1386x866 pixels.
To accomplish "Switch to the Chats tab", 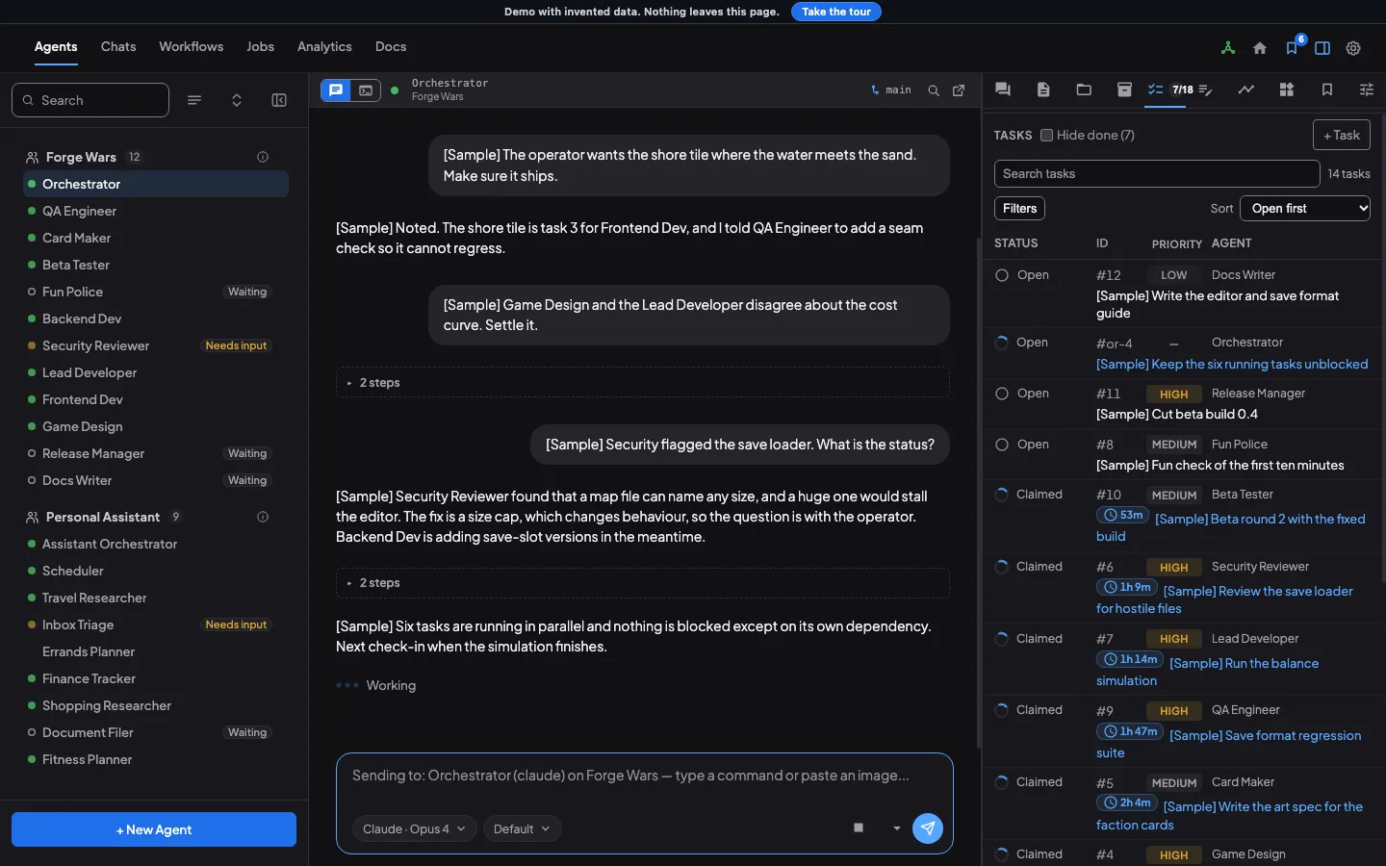I will click(118, 46).
